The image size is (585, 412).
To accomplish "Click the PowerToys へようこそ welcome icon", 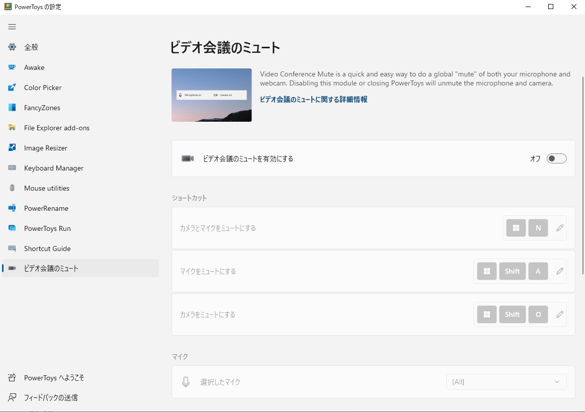I will click(12, 378).
